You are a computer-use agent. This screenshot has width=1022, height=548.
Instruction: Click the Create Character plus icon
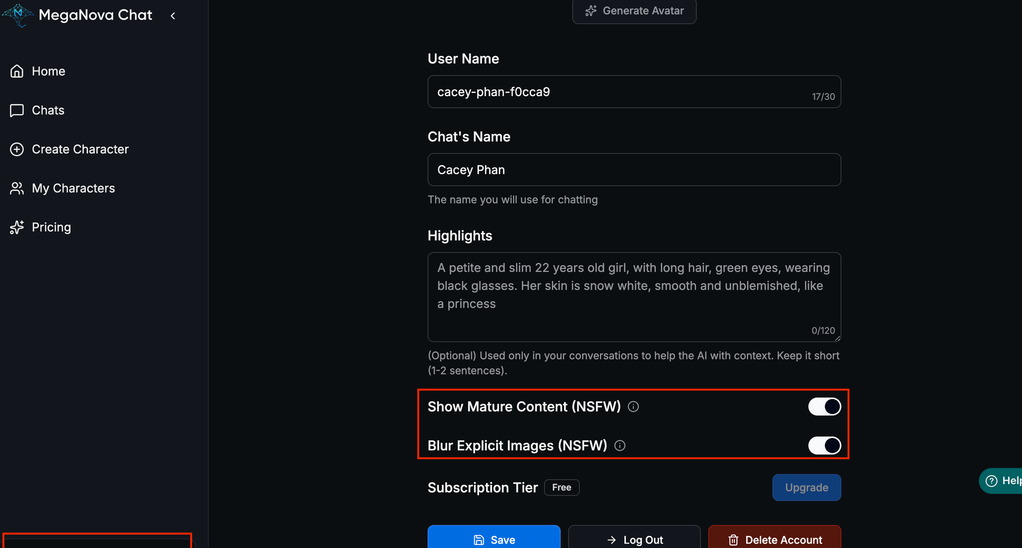[17, 149]
